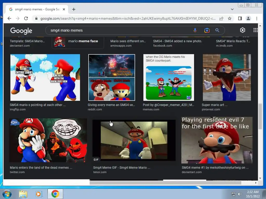
Task: Focus the smg4 mario memes search box
Action: click(x=119, y=30)
